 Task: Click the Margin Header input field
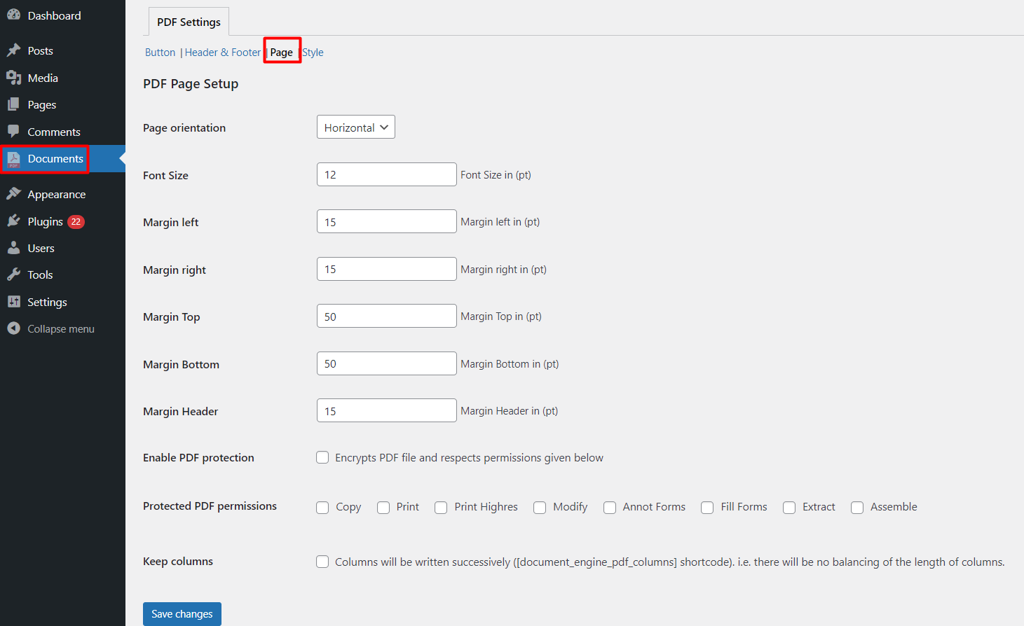(x=387, y=411)
